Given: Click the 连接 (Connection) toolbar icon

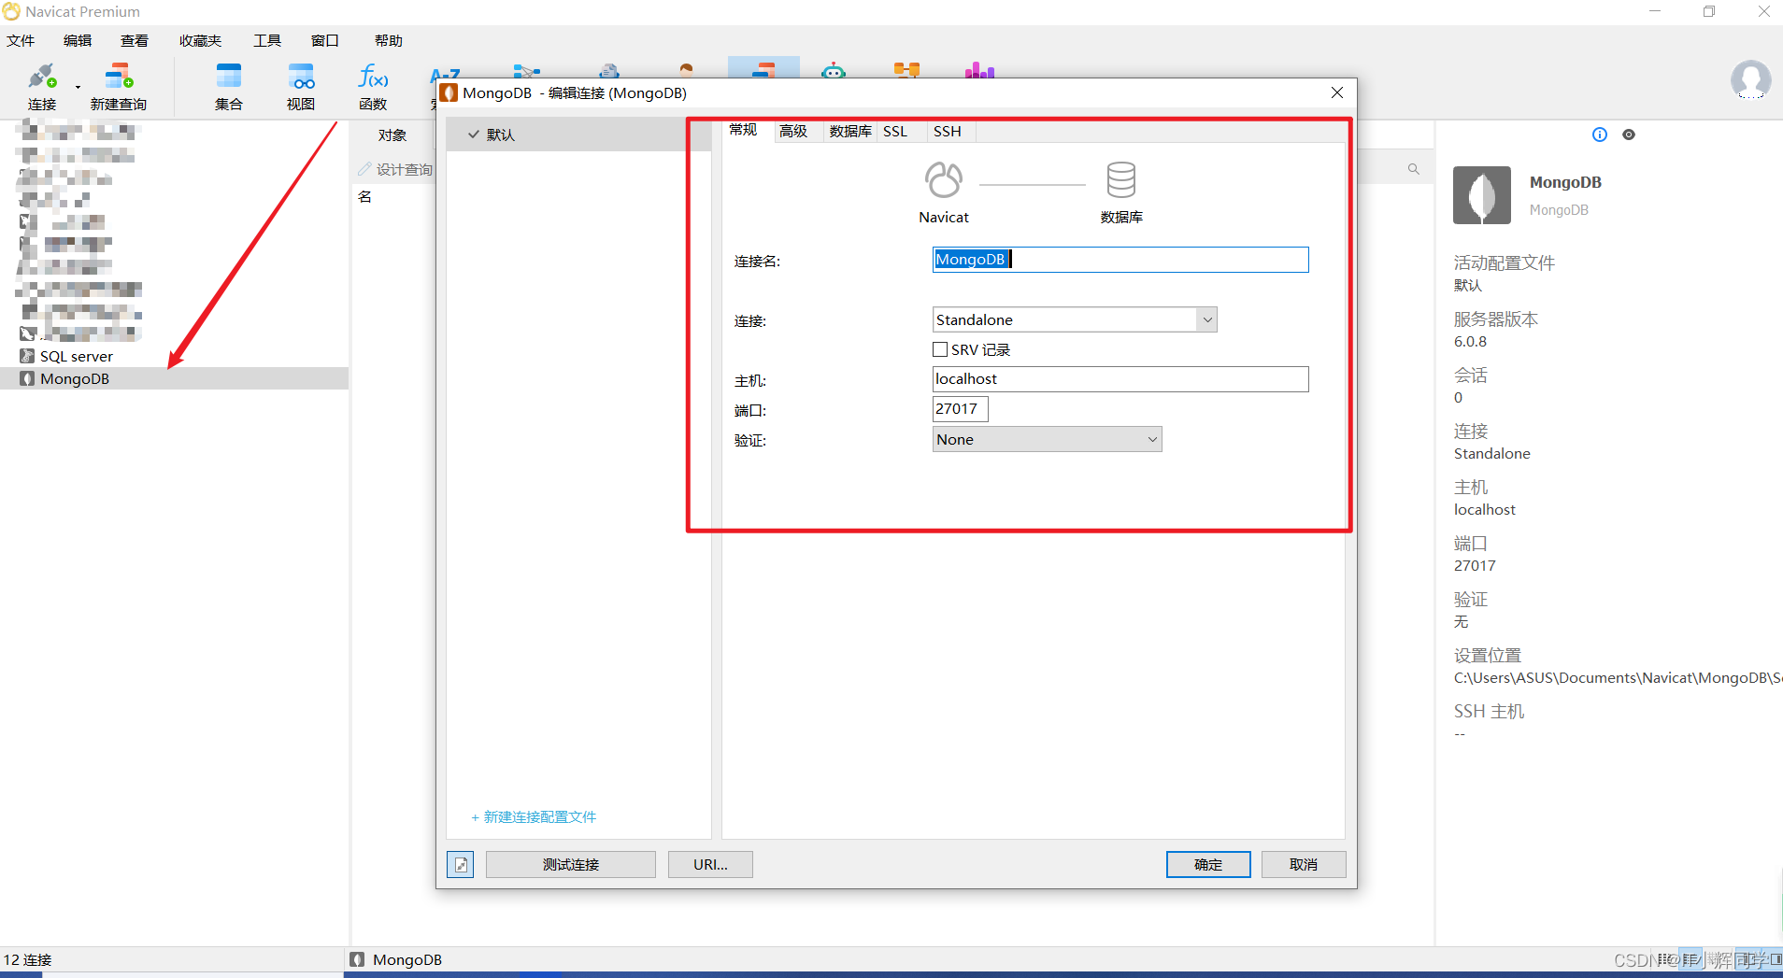Looking at the screenshot, I should pyautogui.click(x=42, y=86).
